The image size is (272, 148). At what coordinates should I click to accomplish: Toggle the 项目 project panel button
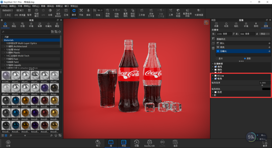pos(124,143)
